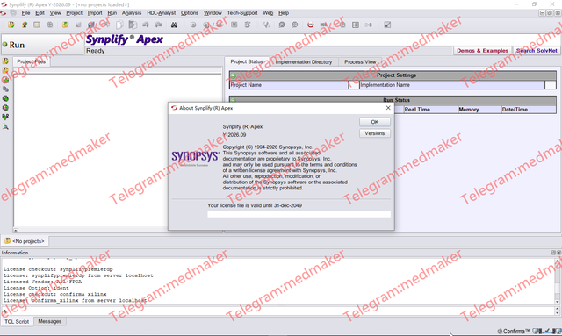Click the Add File icon in left sidebar
The width and height of the screenshot is (562, 336).
pyautogui.click(x=5, y=80)
